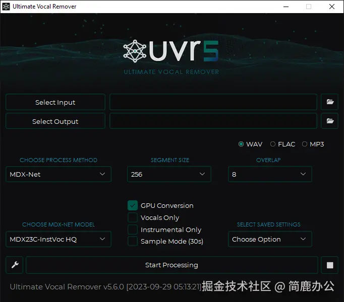Image resolution: width=344 pixels, height=302 pixels.
Task: Open the Overlap 8 dropdown
Action: (270, 174)
